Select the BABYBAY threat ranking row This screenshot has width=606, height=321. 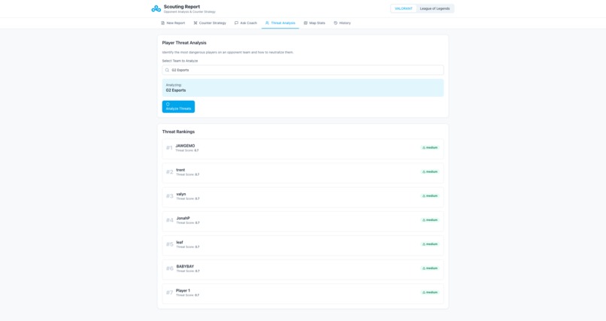point(302,269)
